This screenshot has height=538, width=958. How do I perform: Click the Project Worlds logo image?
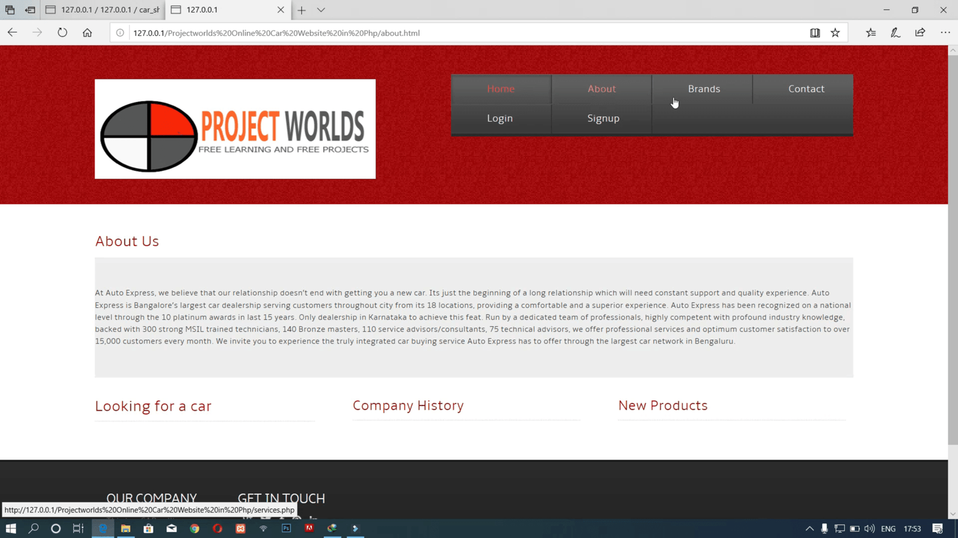point(235,129)
